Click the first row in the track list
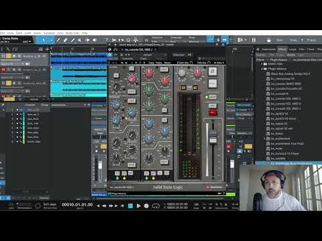322x241 pixels. click(28, 110)
